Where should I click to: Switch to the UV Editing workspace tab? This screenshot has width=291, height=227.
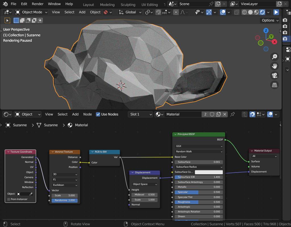(x=149, y=5)
